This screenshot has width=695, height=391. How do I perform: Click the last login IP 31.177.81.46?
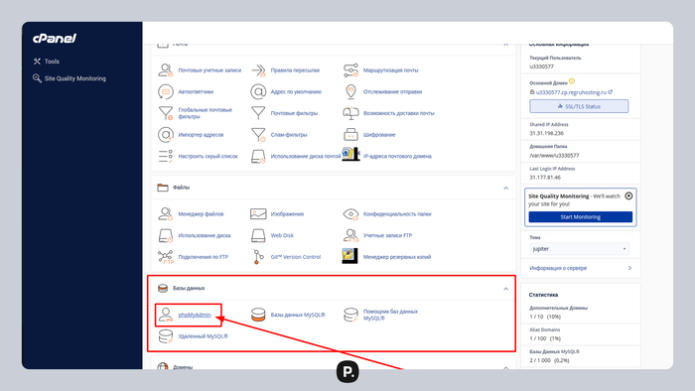click(x=545, y=177)
